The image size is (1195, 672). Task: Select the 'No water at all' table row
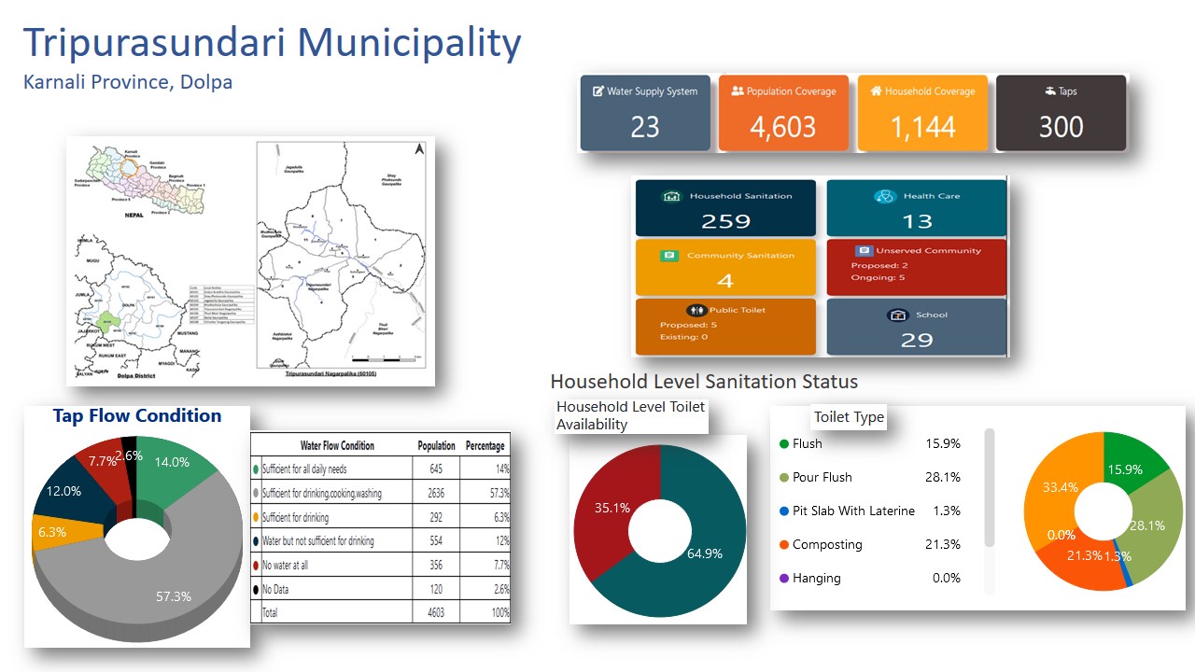tap(381, 565)
